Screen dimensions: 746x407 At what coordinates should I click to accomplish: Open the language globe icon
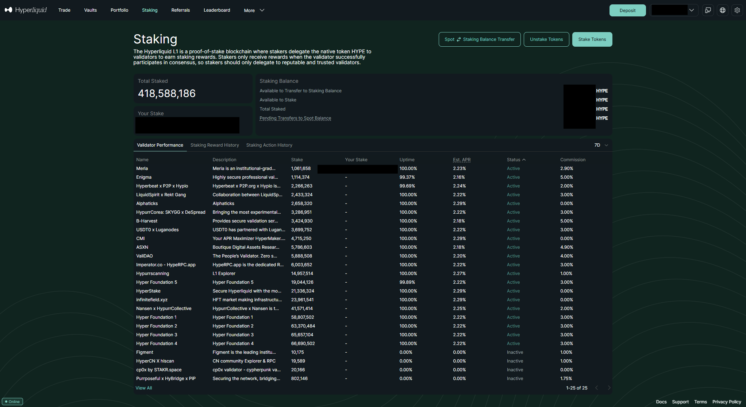[x=723, y=10]
